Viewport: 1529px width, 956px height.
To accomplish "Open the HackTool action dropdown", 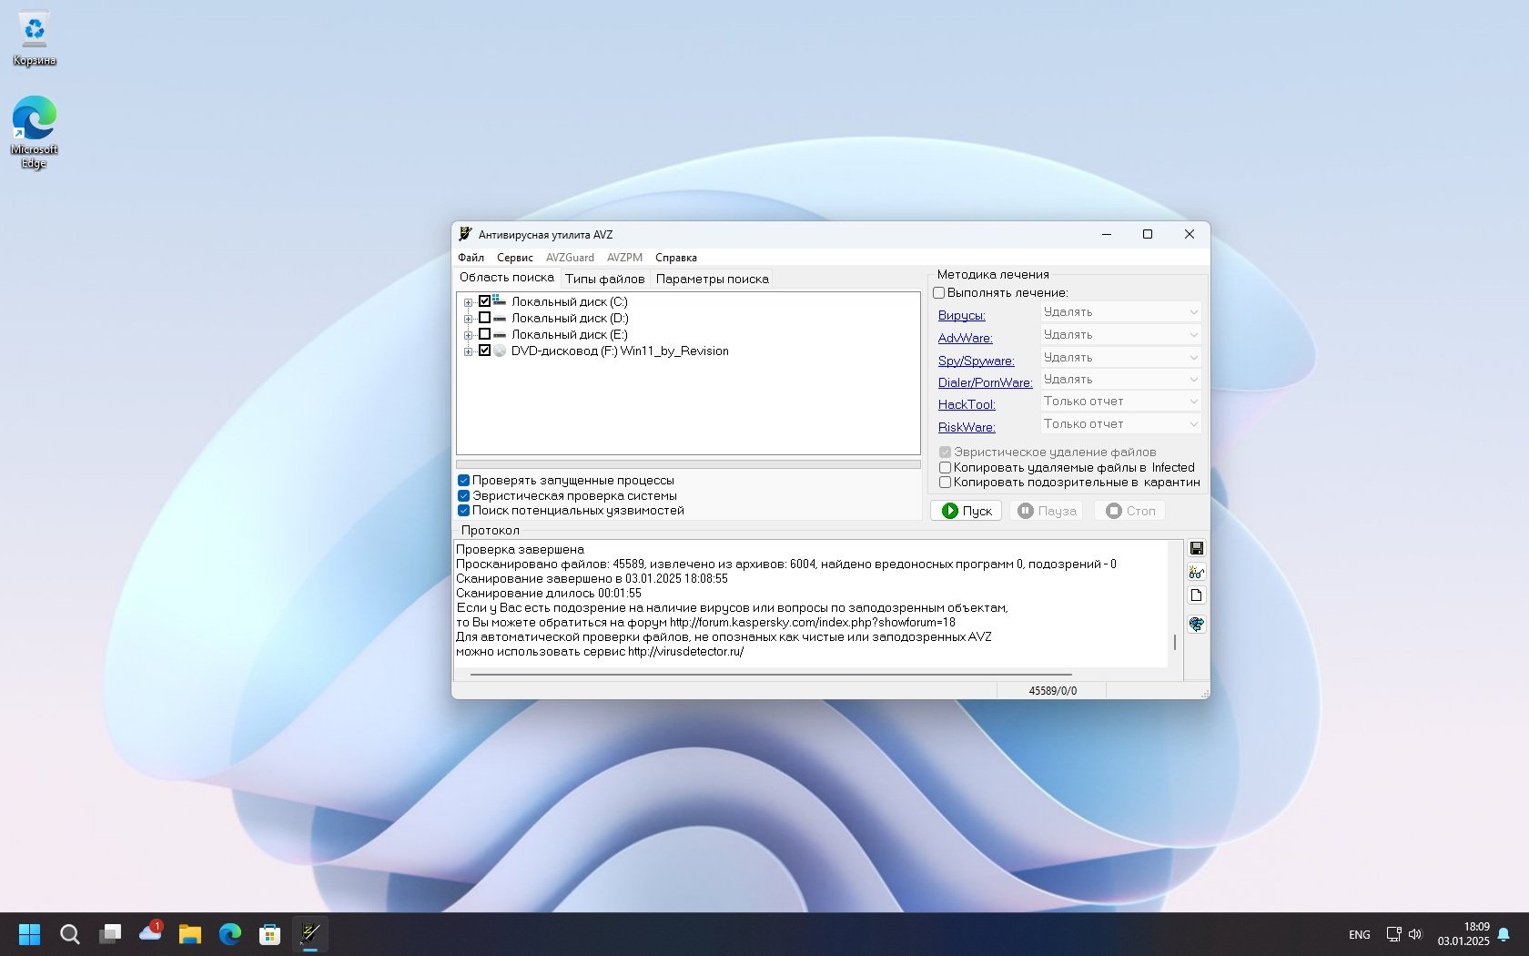I will pos(1120,402).
